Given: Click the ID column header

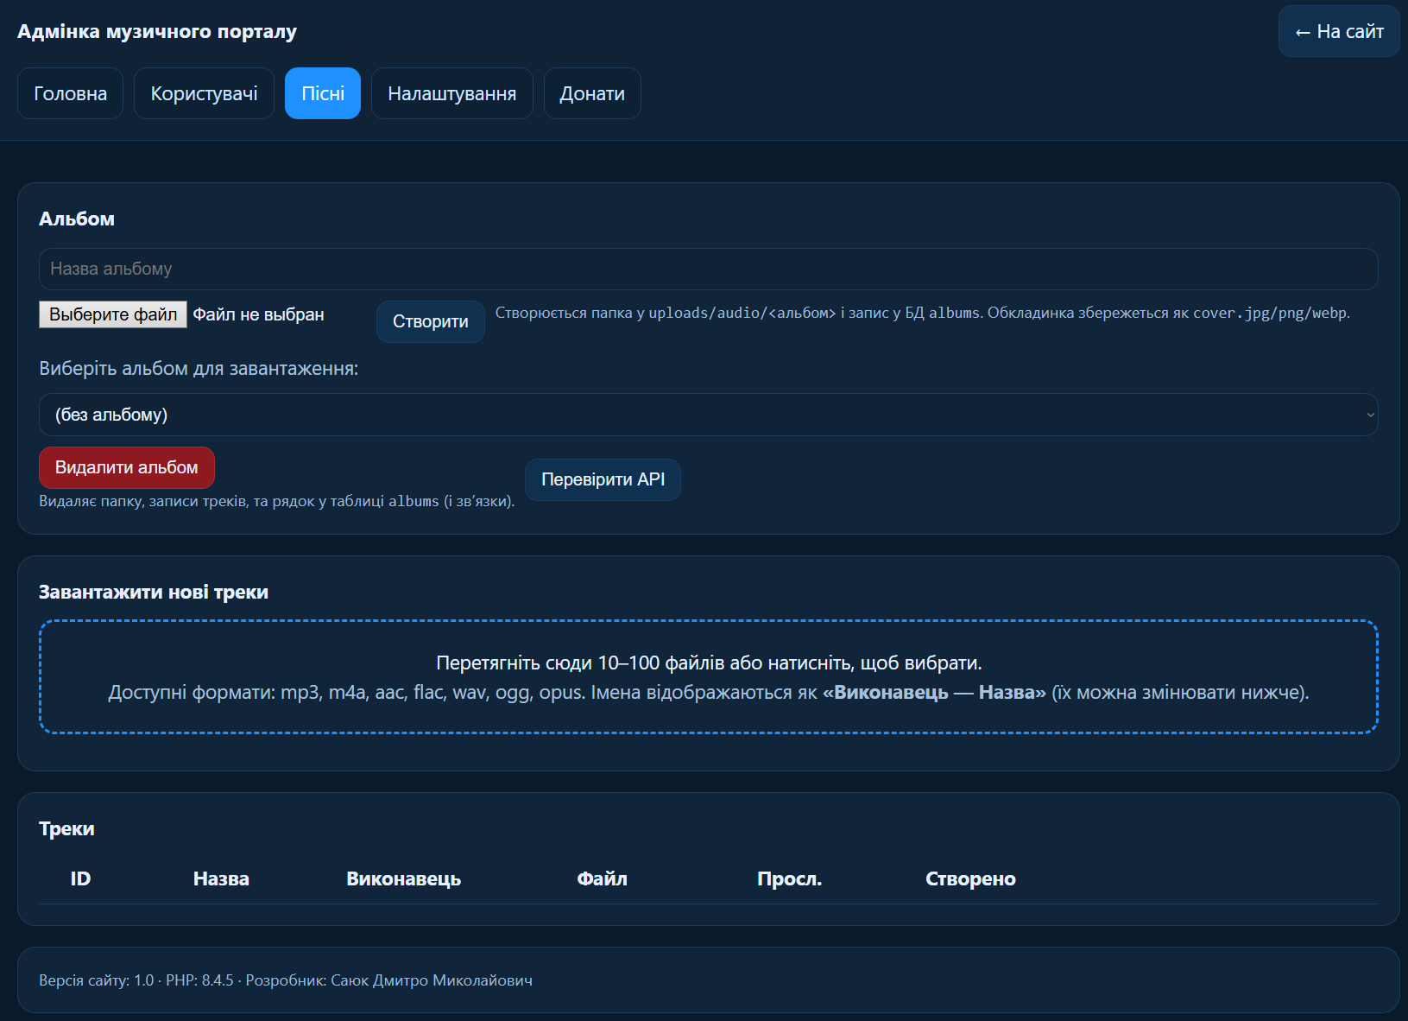Looking at the screenshot, I should tap(80, 878).
